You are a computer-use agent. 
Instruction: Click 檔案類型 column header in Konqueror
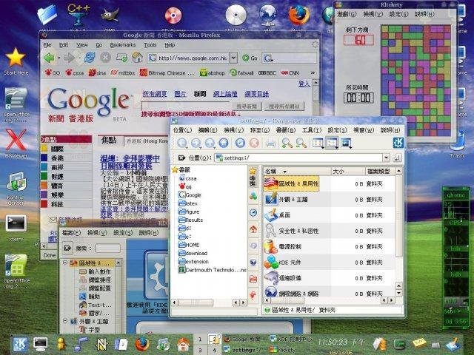[380, 171]
